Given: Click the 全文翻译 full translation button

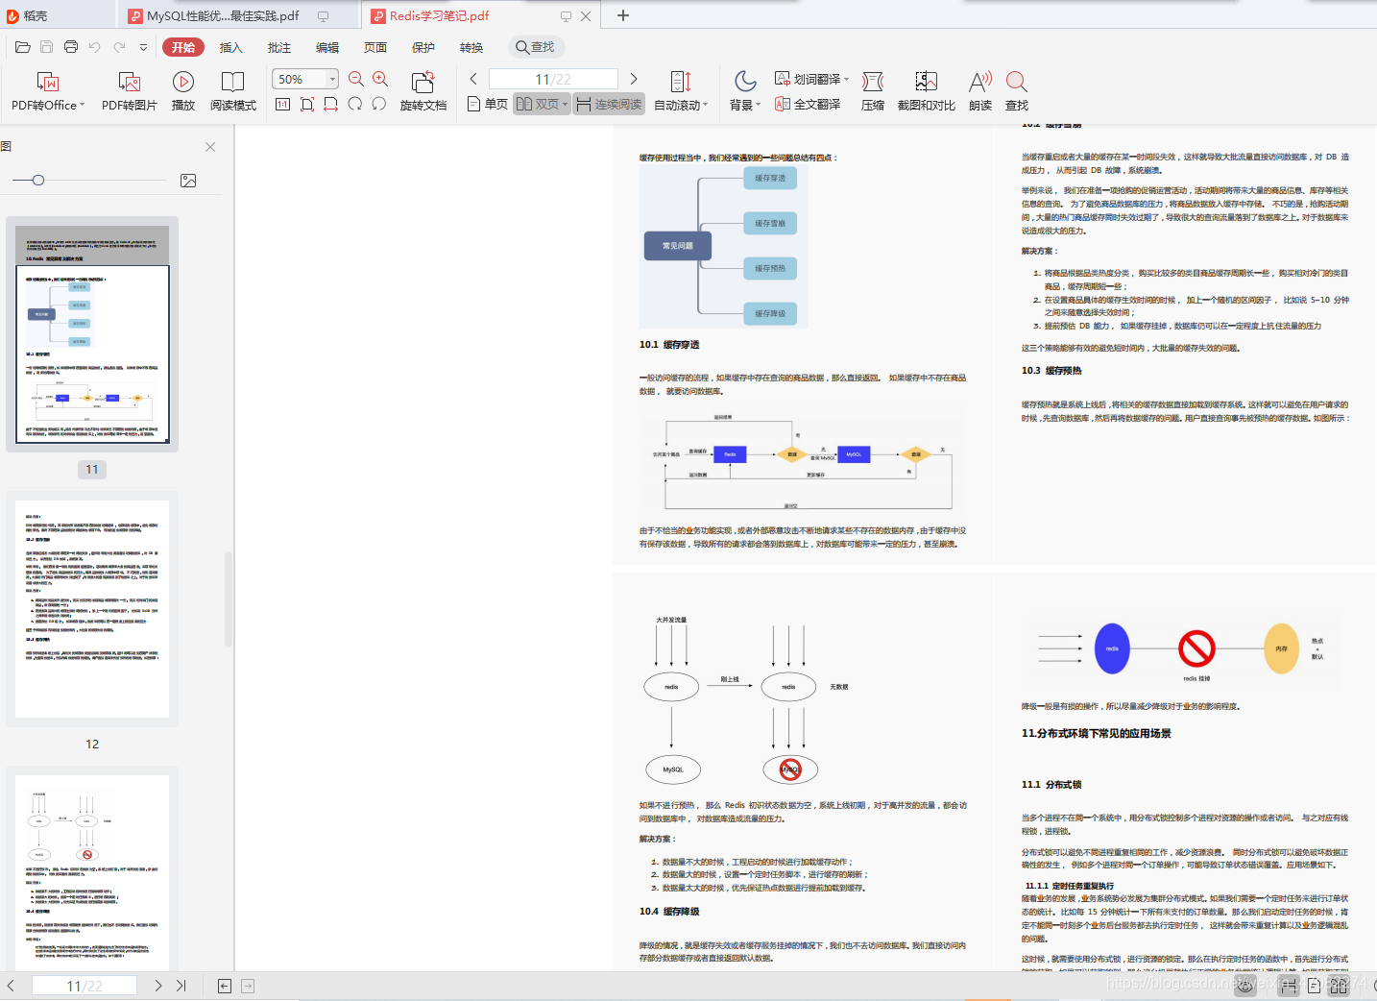Looking at the screenshot, I should pos(808,104).
